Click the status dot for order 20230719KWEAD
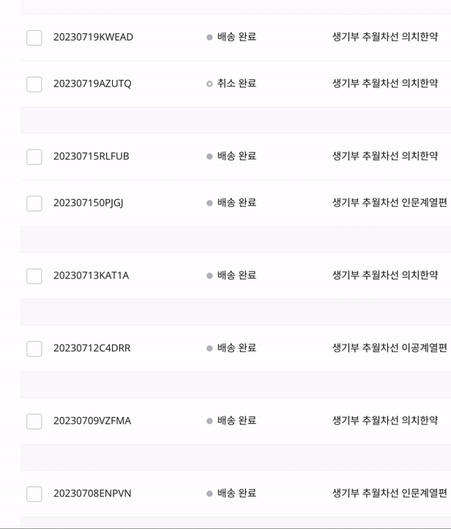451x529 pixels. click(210, 37)
